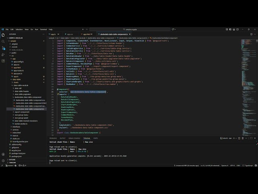
Task: Split the terminal
Action: coord(239,138)
